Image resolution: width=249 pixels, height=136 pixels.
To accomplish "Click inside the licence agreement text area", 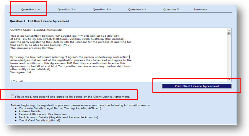I will click(x=118, y=55).
